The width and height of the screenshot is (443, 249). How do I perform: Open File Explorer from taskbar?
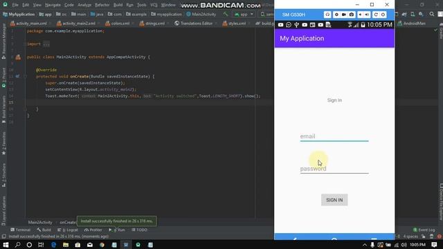pos(66,244)
